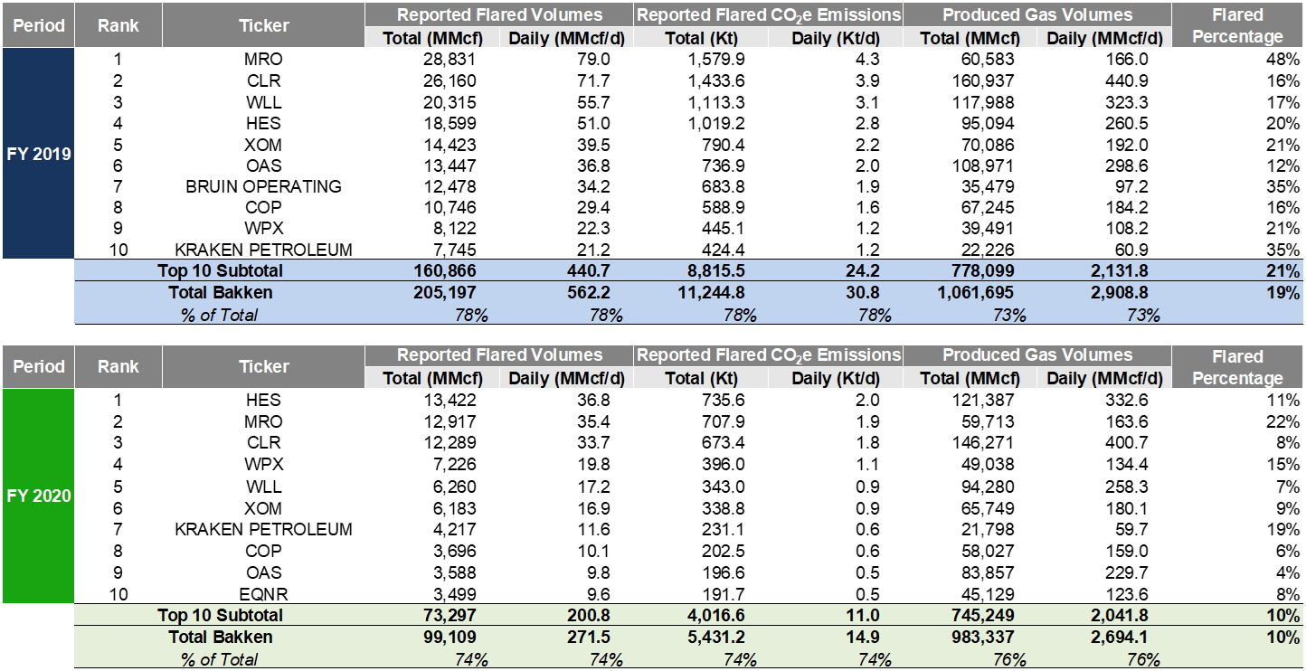Image resolution: width=1306 pixels, height=671 pixels.
Task: Click the subtotal value 160,866
Action: [x=447, y=270]
